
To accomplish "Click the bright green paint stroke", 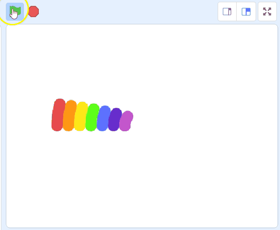I will coord(92,118).
